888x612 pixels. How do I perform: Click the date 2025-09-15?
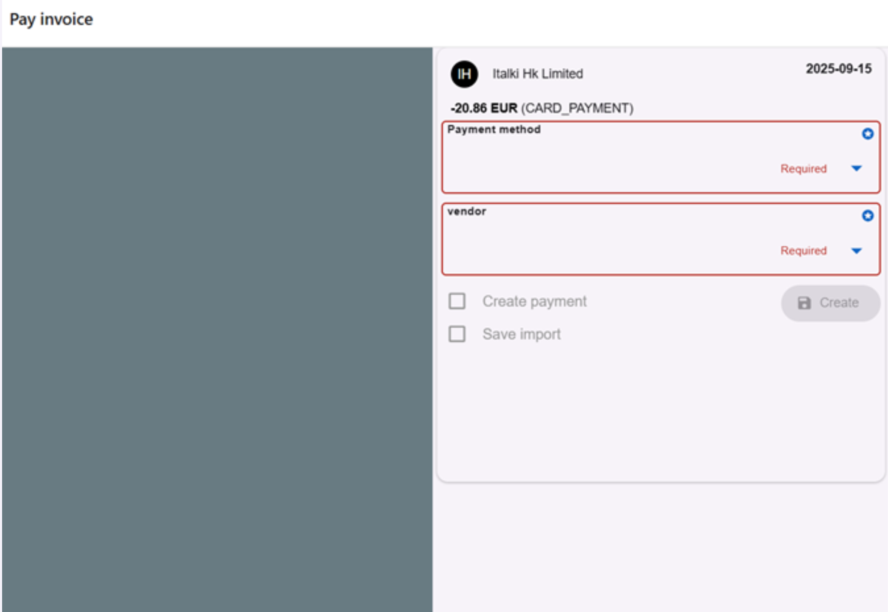(x=839, y=69)
